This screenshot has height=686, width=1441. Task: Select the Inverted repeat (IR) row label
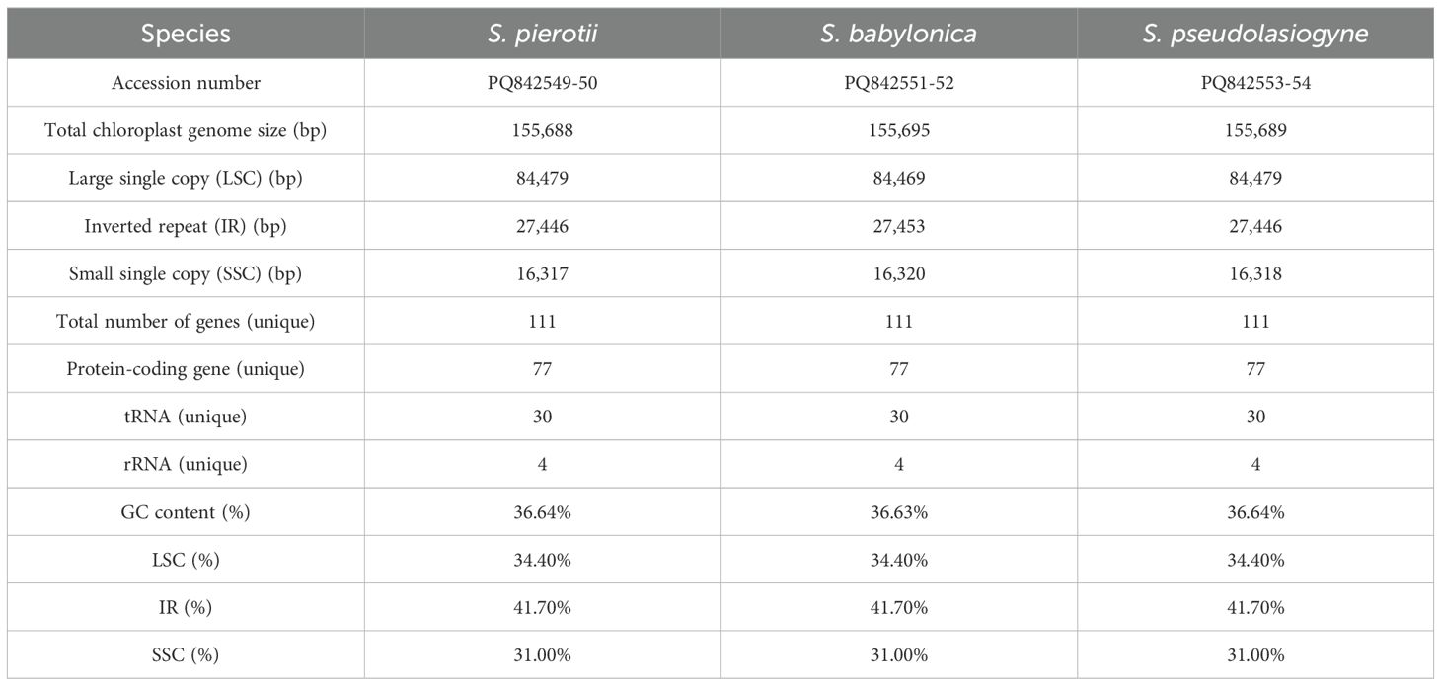(x=186, y=226)
